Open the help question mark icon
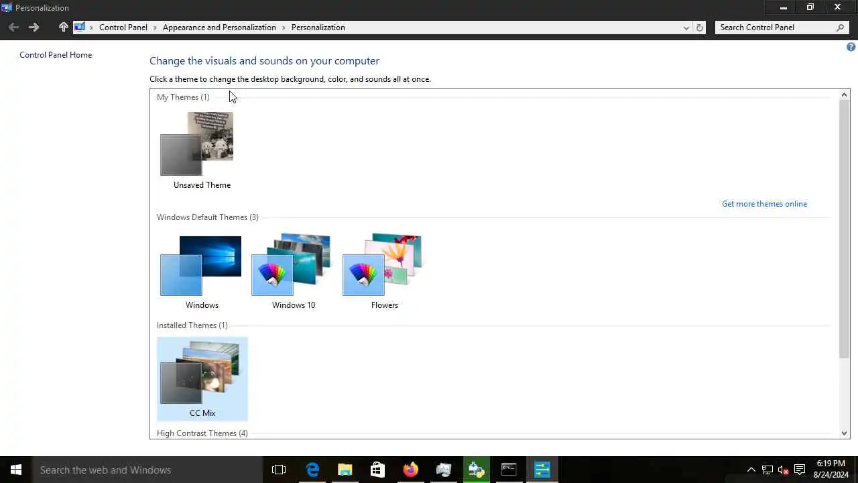Viewport: 858px width, 483px height. tap(851, 47)
